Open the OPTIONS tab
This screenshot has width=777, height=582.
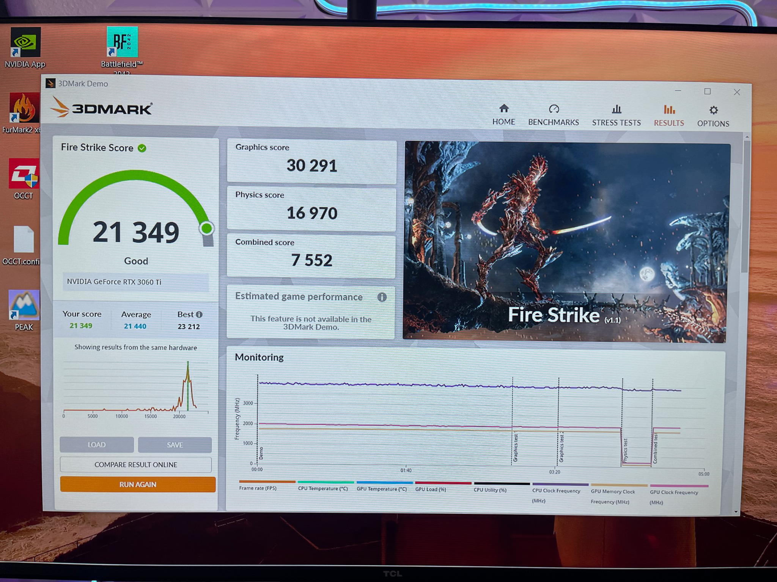pos(713,116)
